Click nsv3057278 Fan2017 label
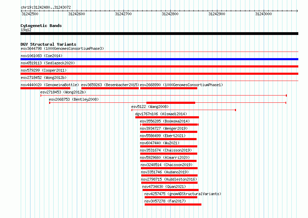308x218 pixels. point(165,201)
